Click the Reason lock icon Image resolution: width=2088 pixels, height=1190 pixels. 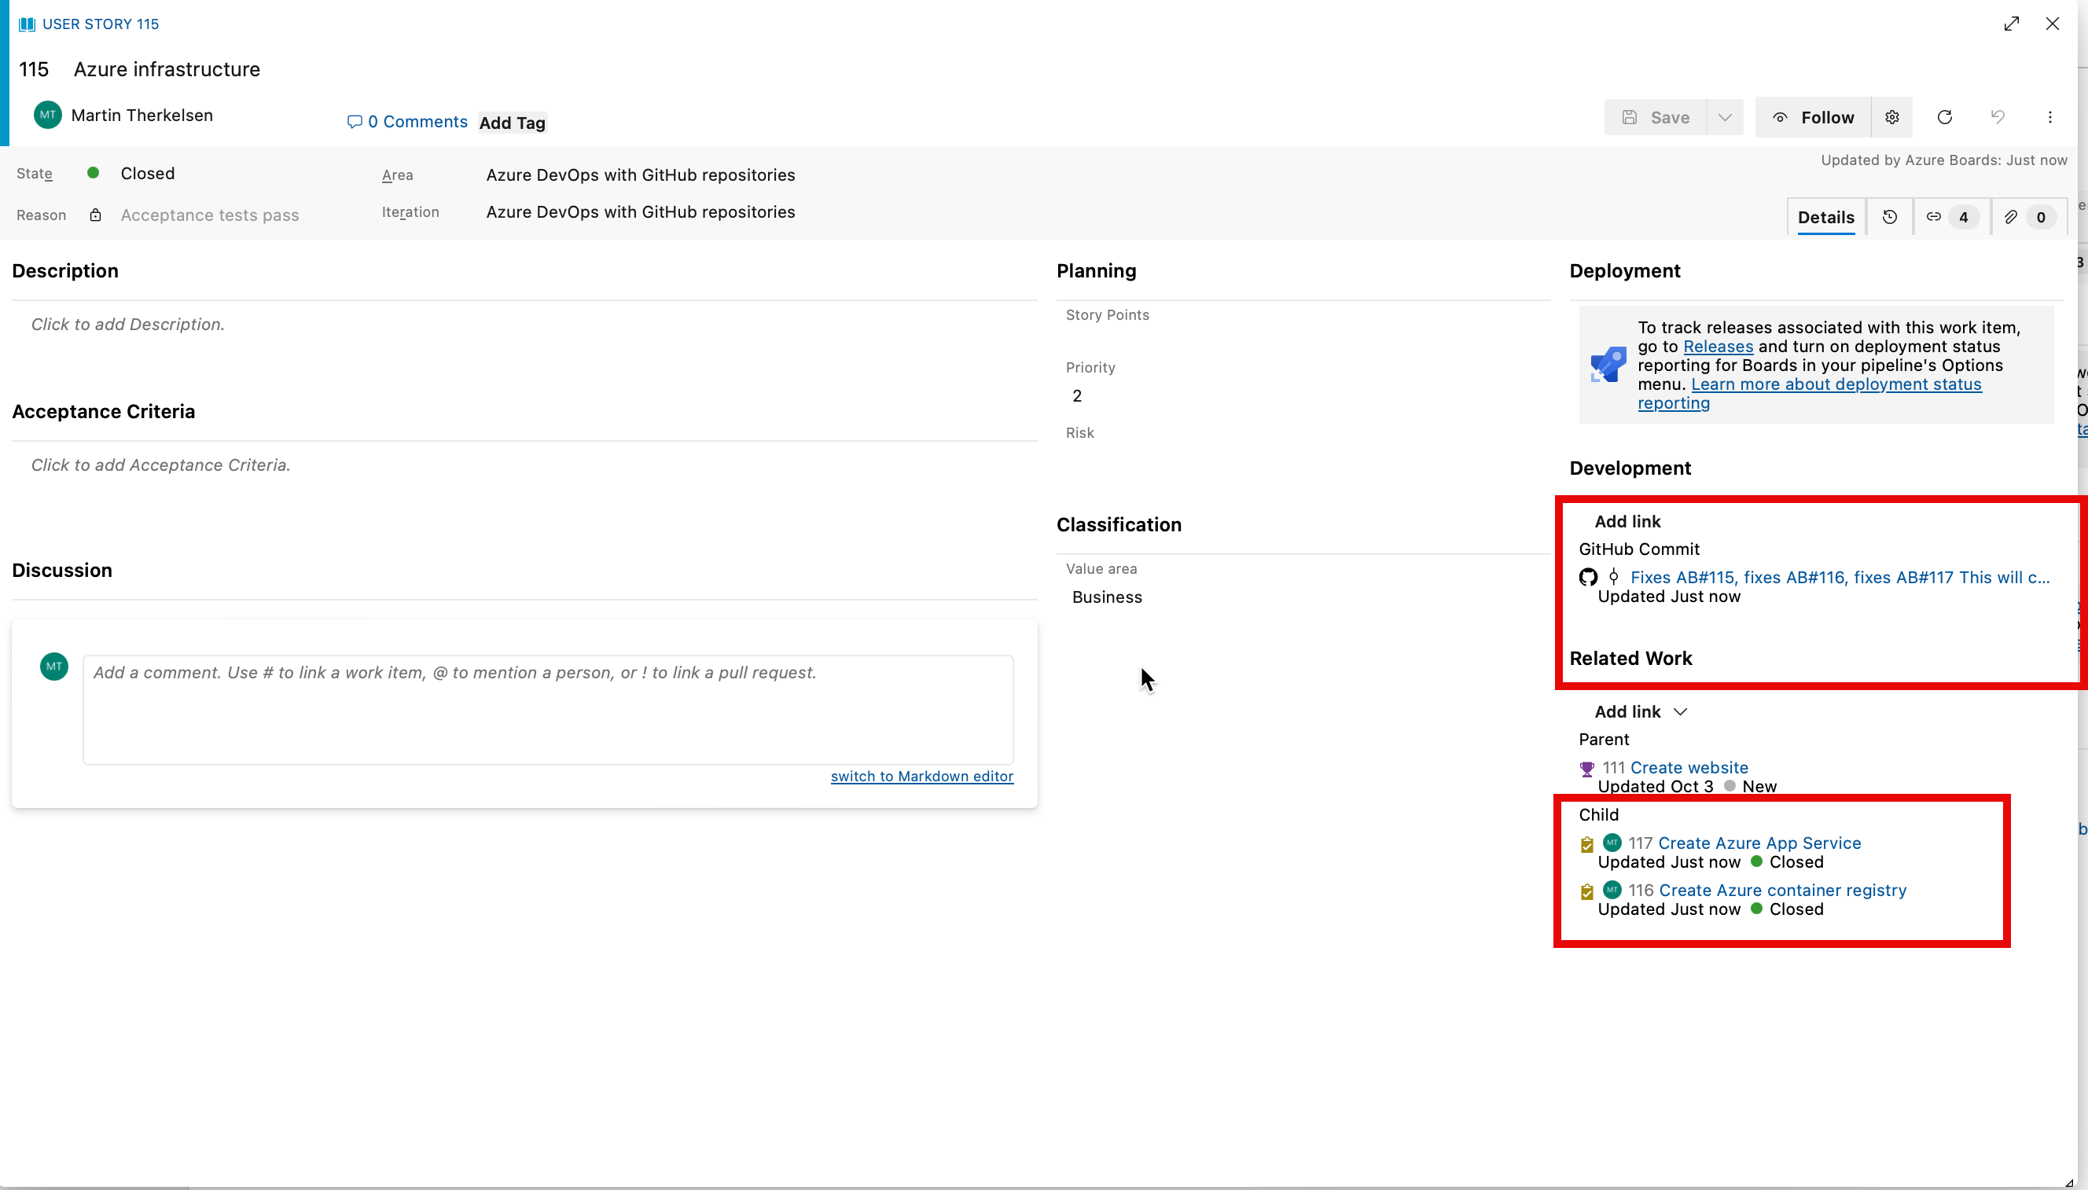(96, 215)
